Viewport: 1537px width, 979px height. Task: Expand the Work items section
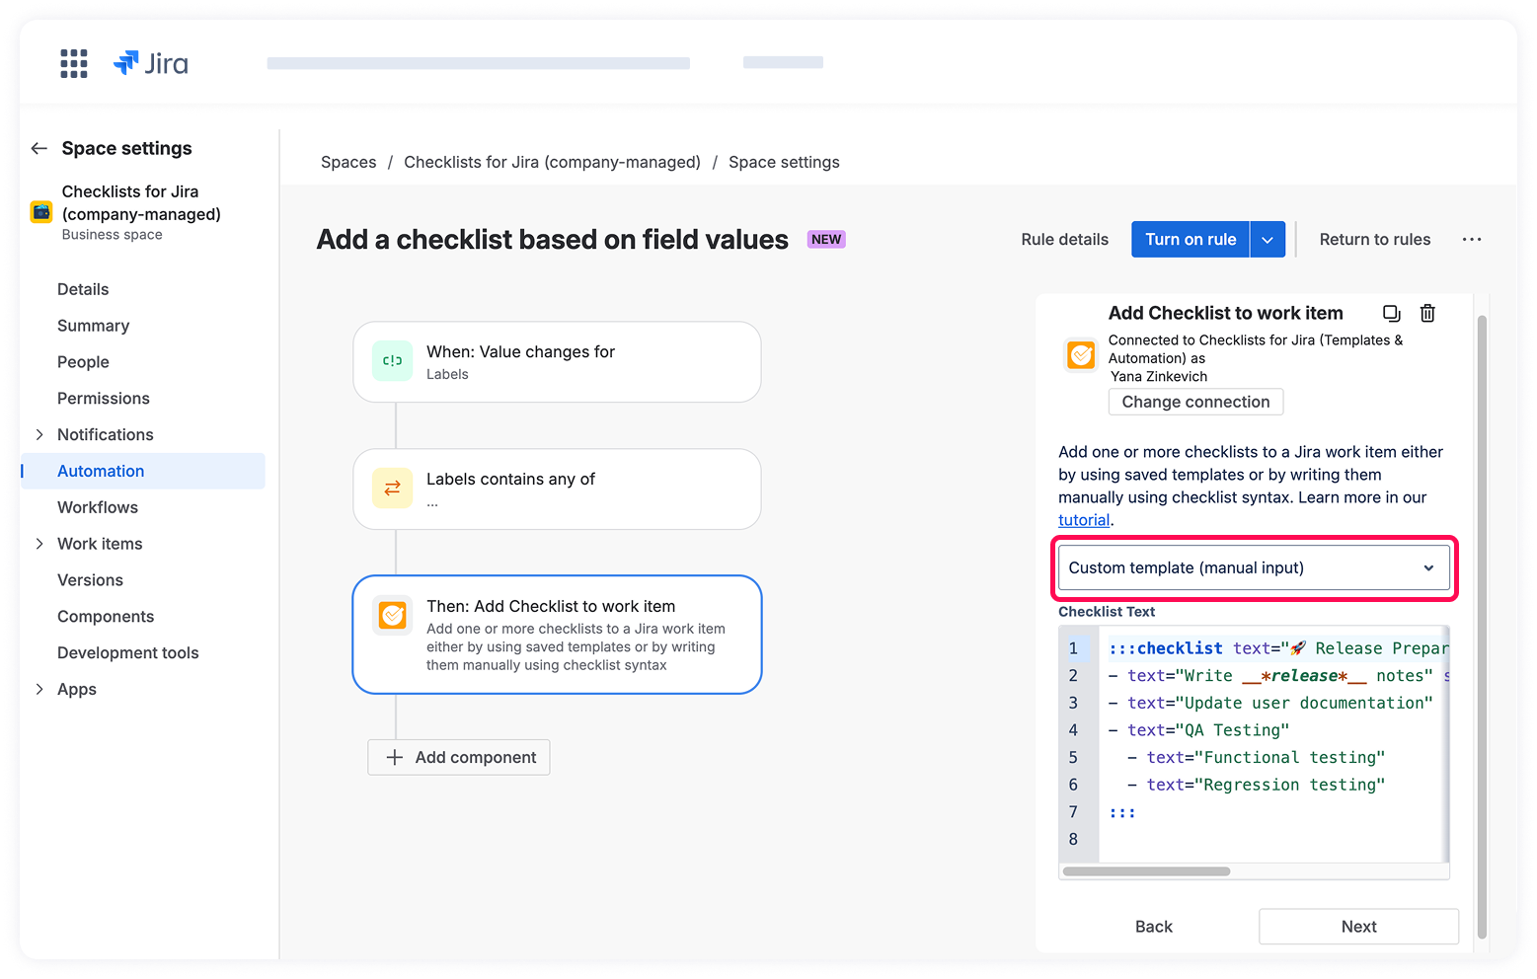click(x=39, y=544)
